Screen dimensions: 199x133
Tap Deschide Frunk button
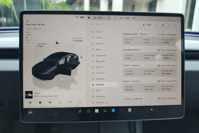pyautogui.click(x=42, y=45)
